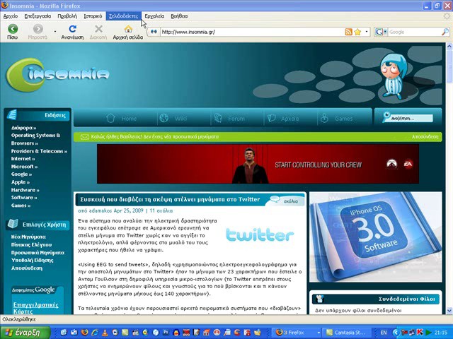Click the Firefox address bar URL field
Screen dimensions: 453x339
click(251, 32)
